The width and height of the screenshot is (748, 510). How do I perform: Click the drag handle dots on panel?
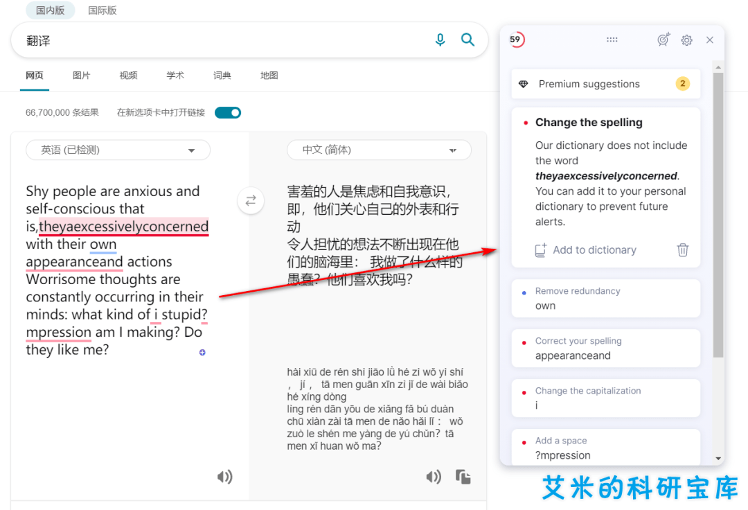coord(612,39)
